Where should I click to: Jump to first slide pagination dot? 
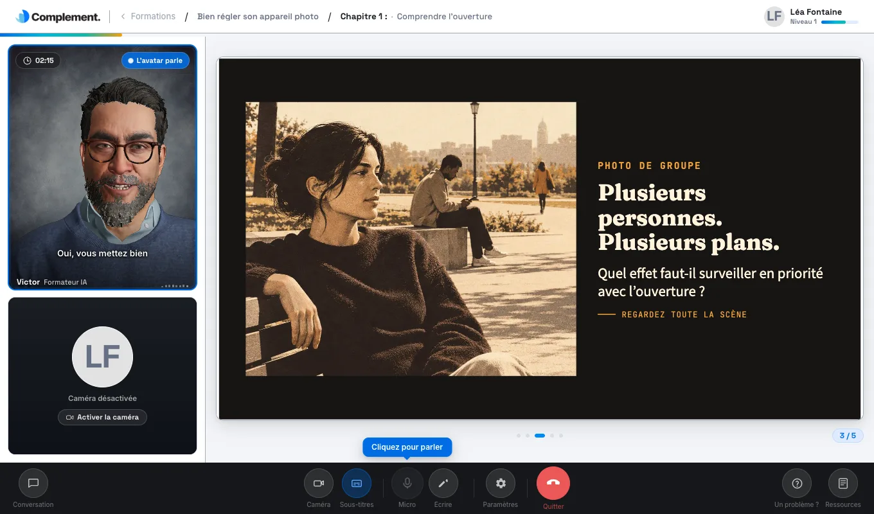[x=519, y=436]
